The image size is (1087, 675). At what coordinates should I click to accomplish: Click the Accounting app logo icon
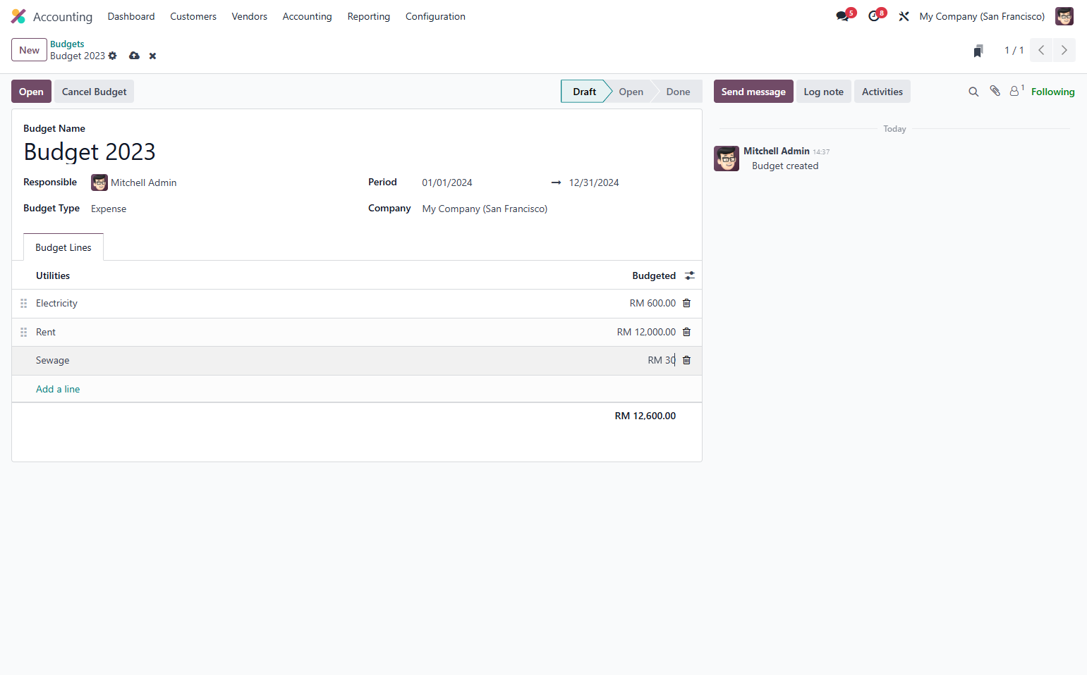(x=18, y=16)
